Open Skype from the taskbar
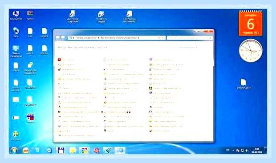The image size is (276, 163). point(37,151)
